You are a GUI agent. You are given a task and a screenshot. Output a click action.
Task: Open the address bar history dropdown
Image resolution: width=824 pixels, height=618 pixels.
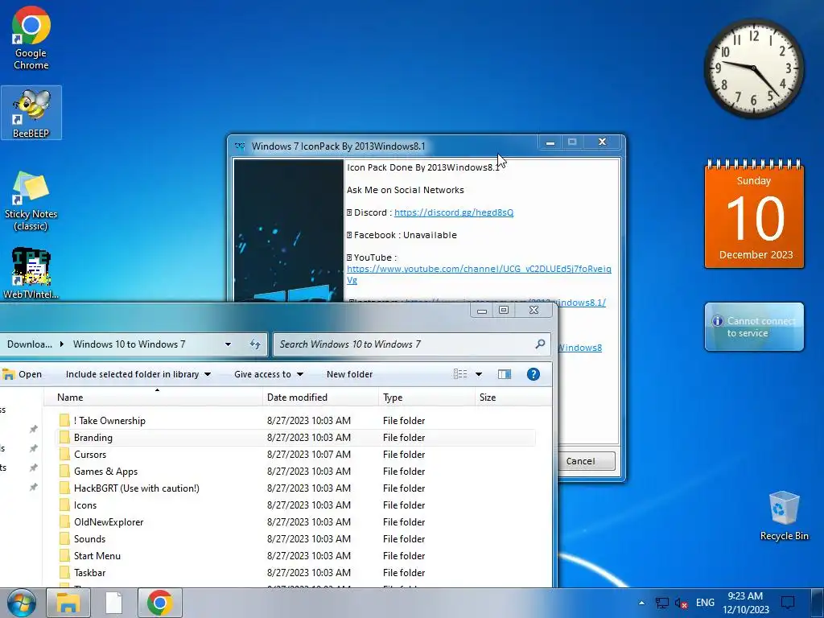point(228,344)
